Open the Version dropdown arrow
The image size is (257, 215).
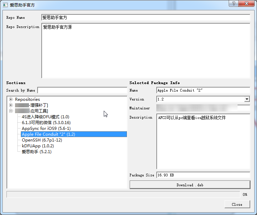coord(247,99)
